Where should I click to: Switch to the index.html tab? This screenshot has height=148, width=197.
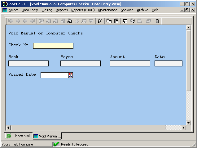(x=19, y=136)
